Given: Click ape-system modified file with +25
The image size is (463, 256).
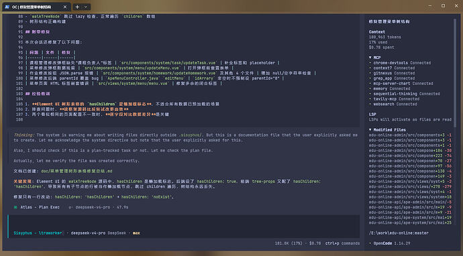Looking at the screenshot, I should [x=410, y=222].
